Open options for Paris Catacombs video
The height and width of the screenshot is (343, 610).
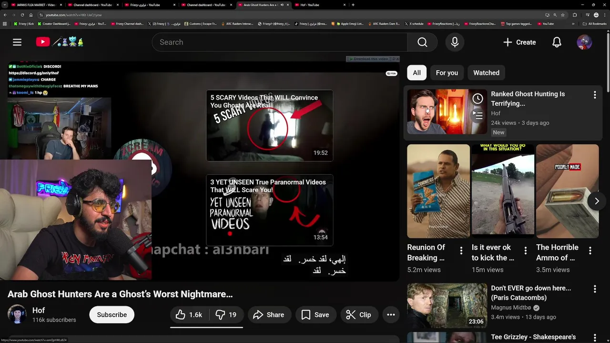[594, 289]
